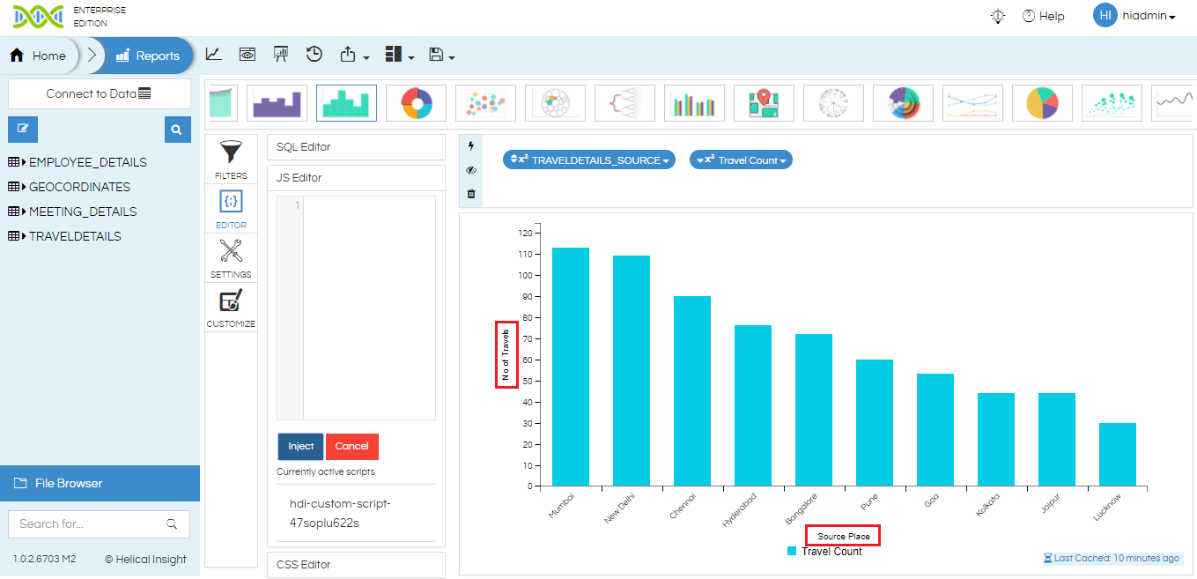Open the hiadmin user menu

1149,16
